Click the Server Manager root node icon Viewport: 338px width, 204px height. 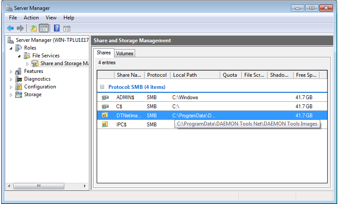10,40
